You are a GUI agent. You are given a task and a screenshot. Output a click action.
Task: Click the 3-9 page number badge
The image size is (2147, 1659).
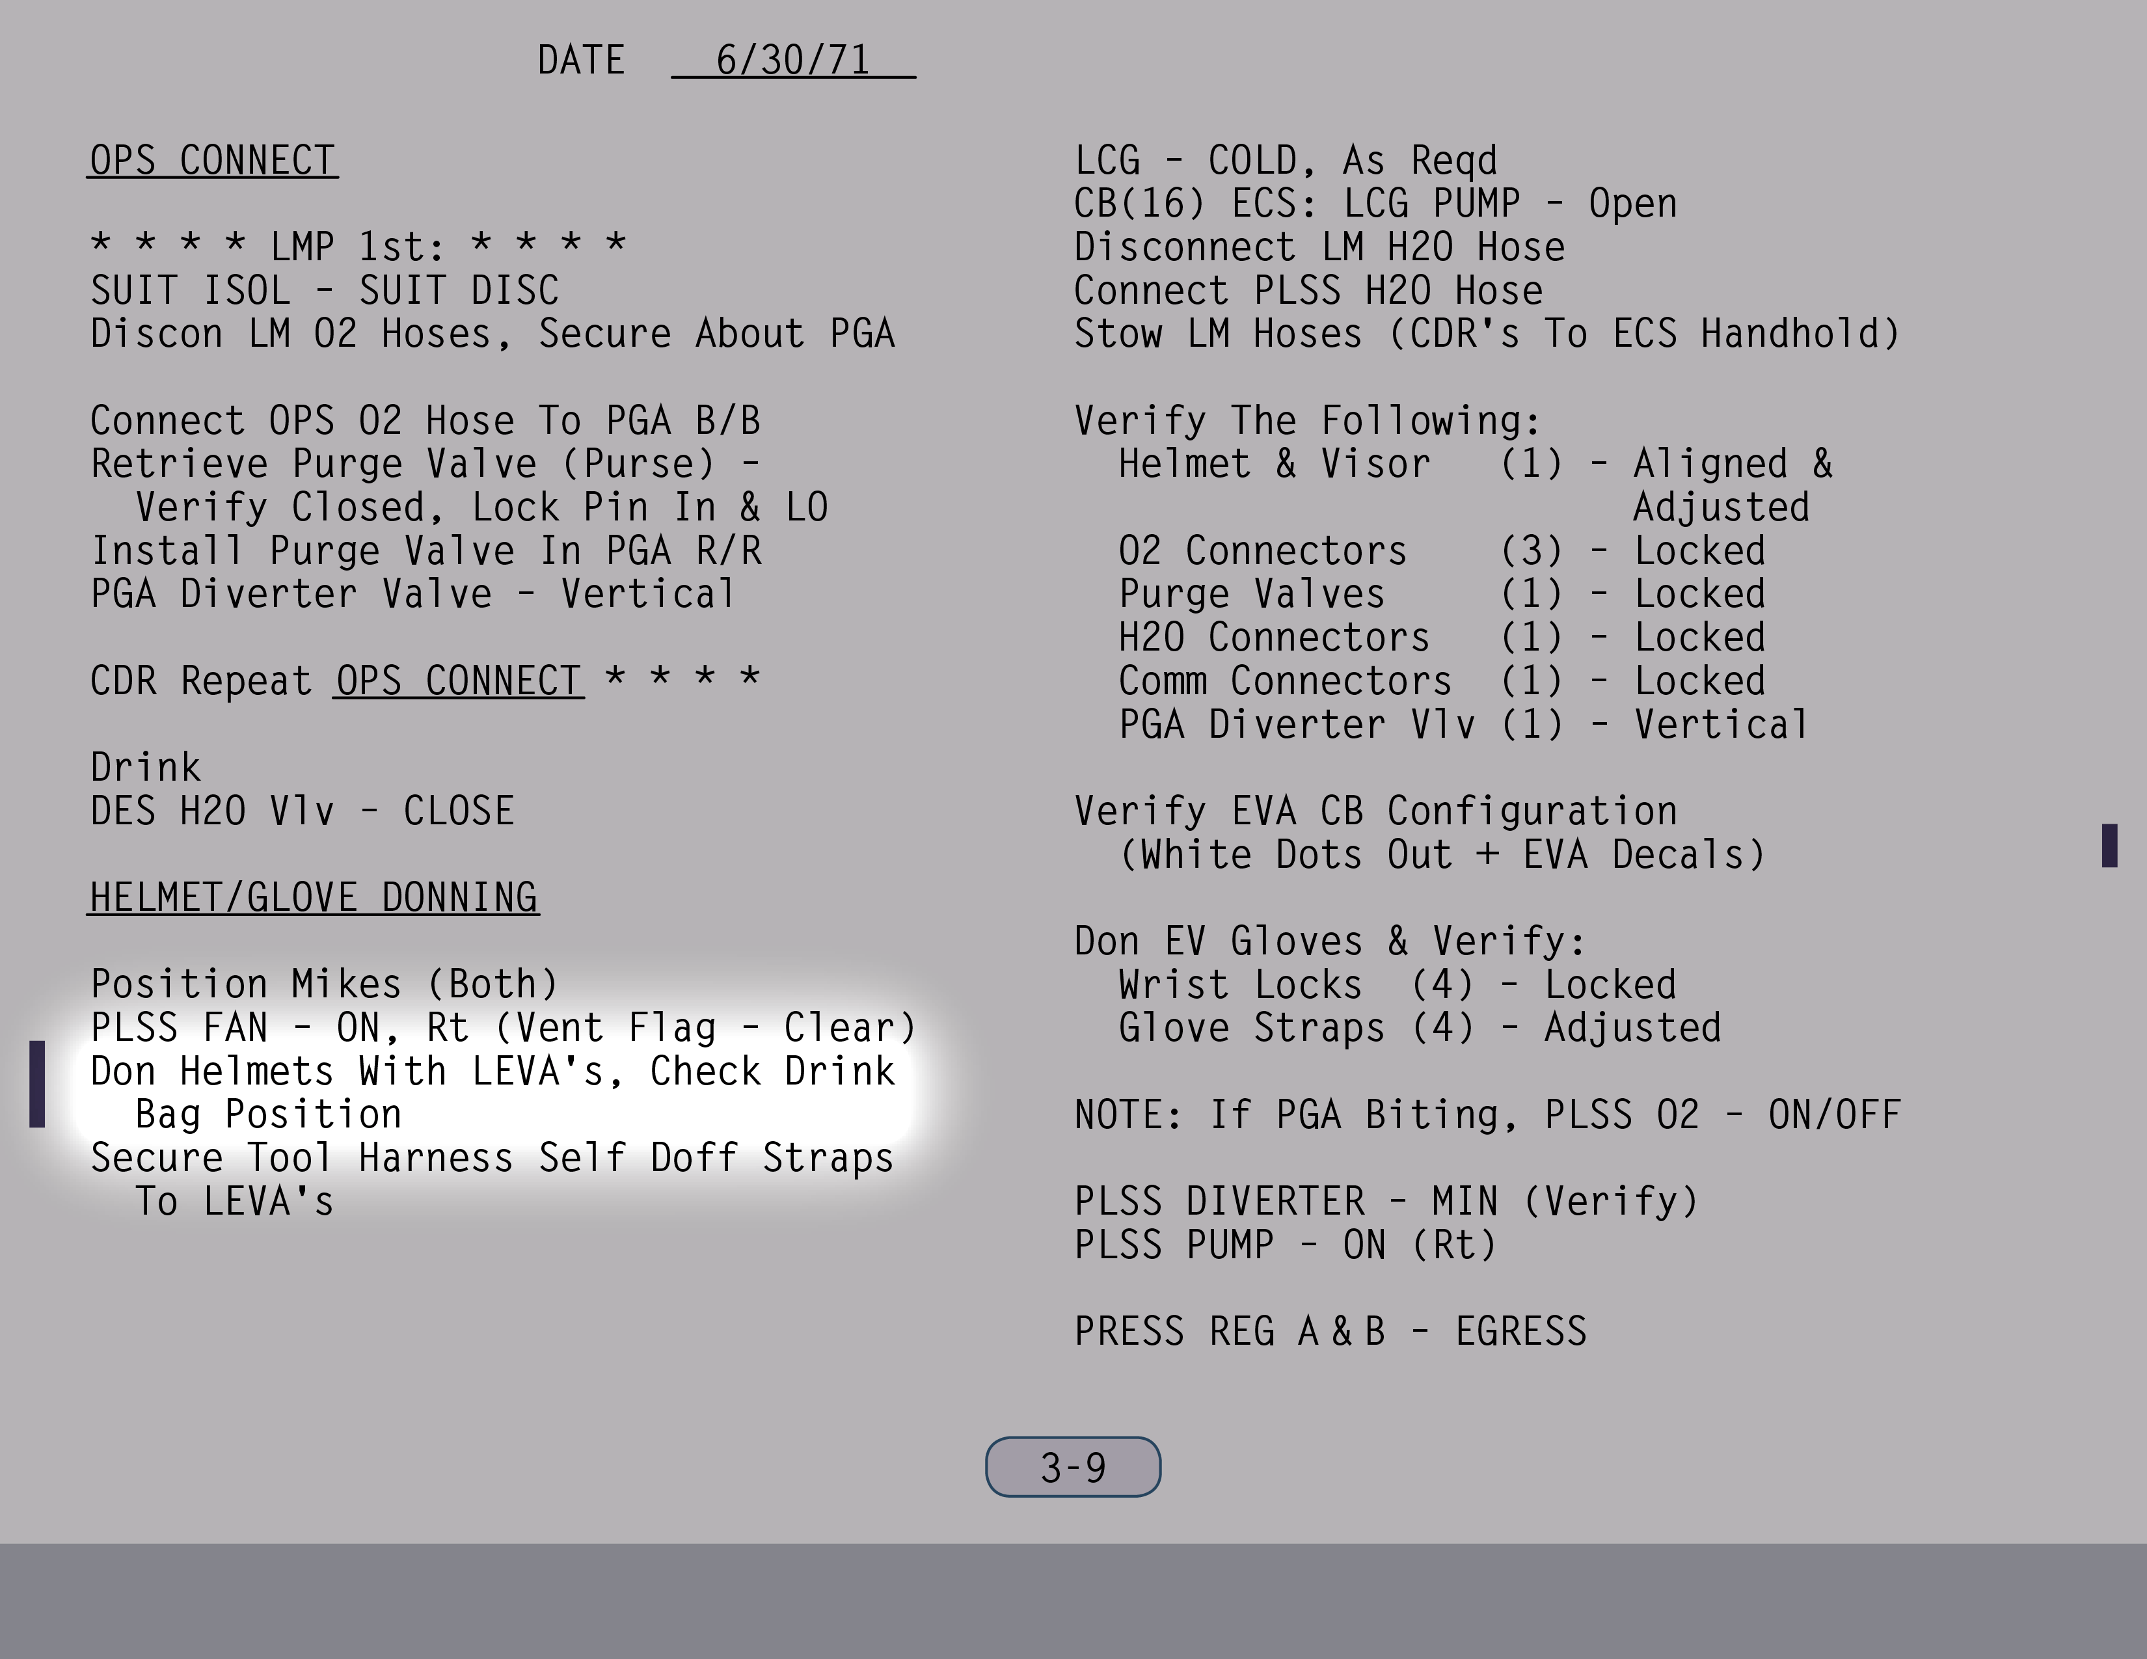coord(1072,1467)
